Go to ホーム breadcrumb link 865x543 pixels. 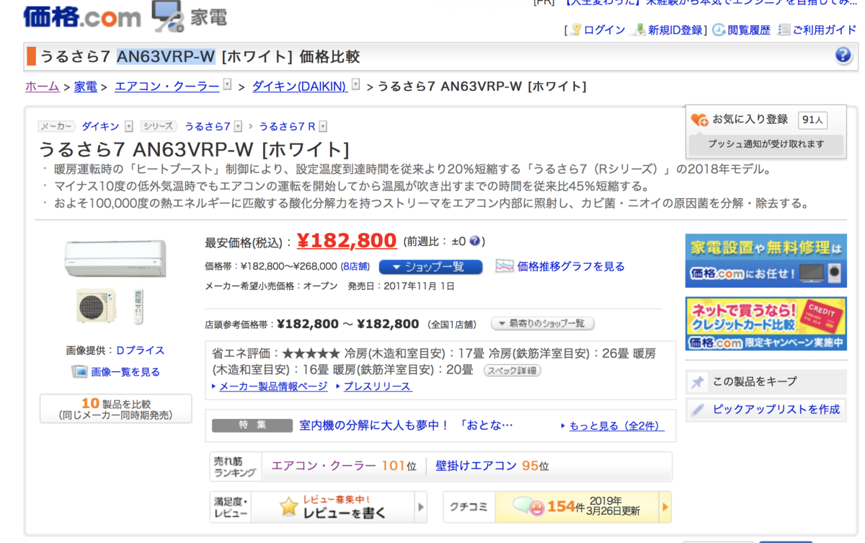click(x=42, y=87)
